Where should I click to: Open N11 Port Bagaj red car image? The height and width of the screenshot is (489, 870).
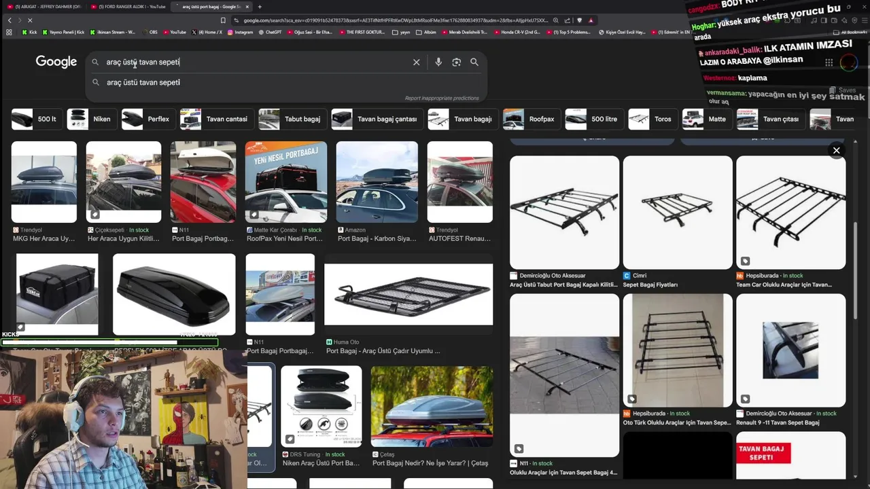[203, 182]
